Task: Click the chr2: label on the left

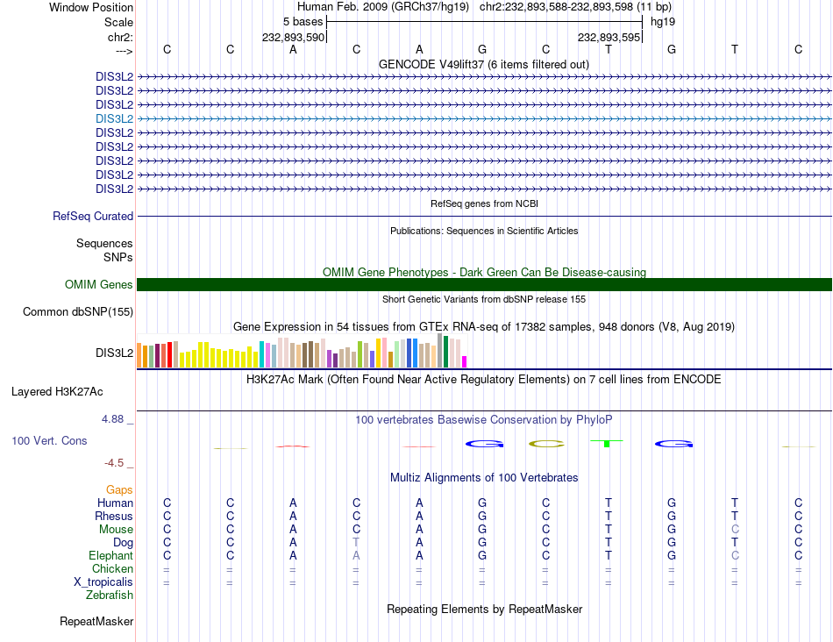Action: (x=121, y=37)
